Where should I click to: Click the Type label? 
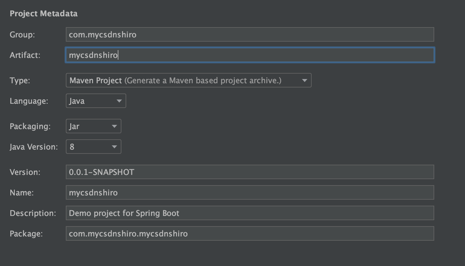tap(20, 81)
